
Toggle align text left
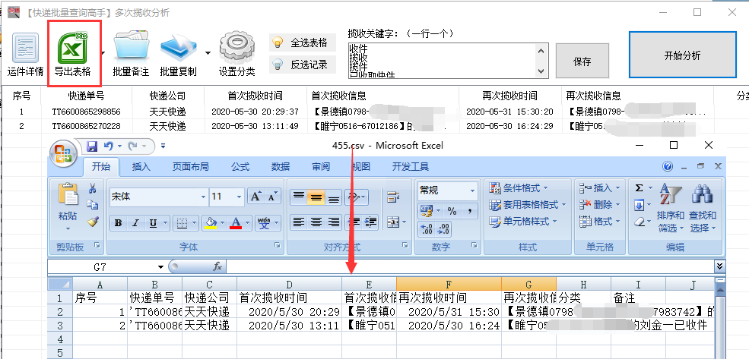pos(299,222)
